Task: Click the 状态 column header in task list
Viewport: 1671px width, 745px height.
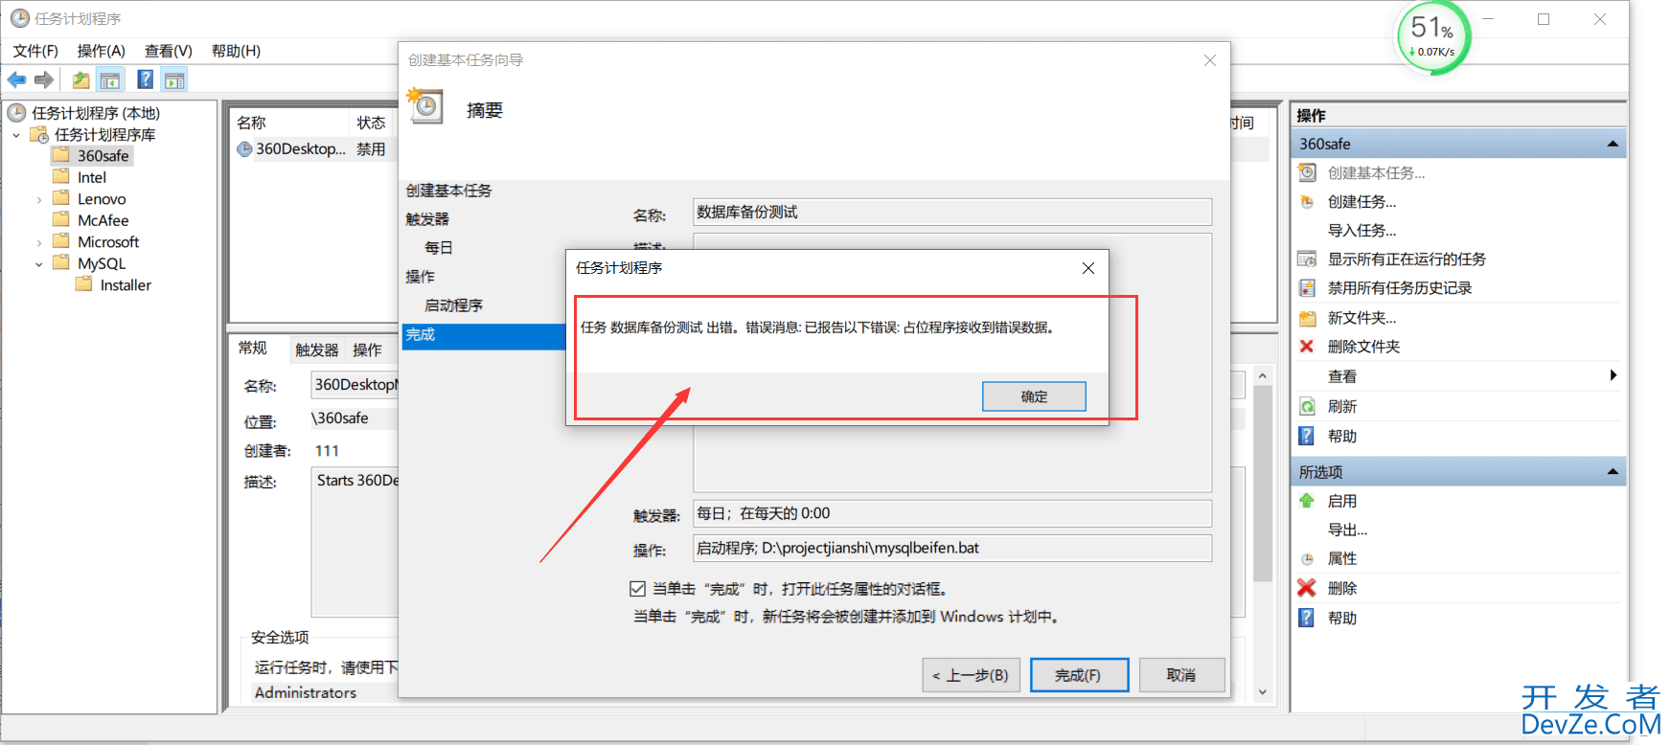Action: click(x=372, y=123)
